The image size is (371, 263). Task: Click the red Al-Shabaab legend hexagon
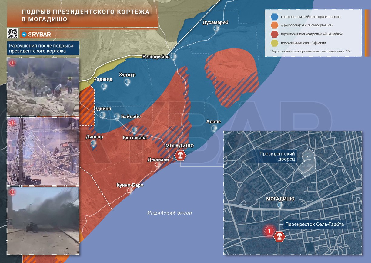click(x=274, y=34)
